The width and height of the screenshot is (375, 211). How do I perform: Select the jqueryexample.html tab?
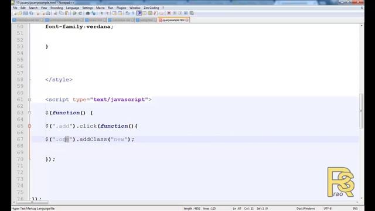[173, 20]
